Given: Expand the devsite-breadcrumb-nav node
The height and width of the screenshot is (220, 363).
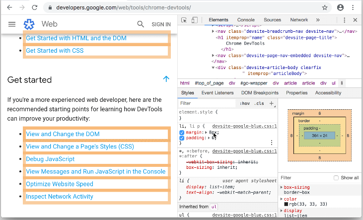Looking at the screenshot, I should pyautogui.click(x=213, y=31).
